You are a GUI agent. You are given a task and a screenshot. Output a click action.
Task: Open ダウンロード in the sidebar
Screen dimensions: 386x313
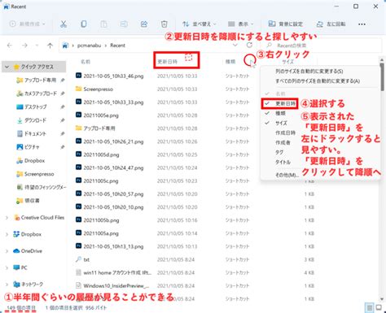pos(35,120)
